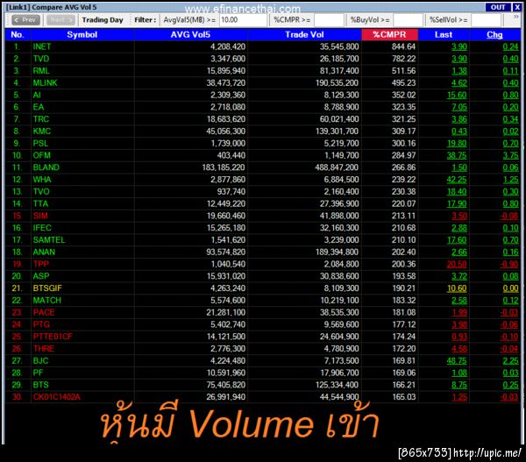The width and height of the screenshot is (526, 462).
Task: Click BJC change value 2.25
Action: pos(510,360)
